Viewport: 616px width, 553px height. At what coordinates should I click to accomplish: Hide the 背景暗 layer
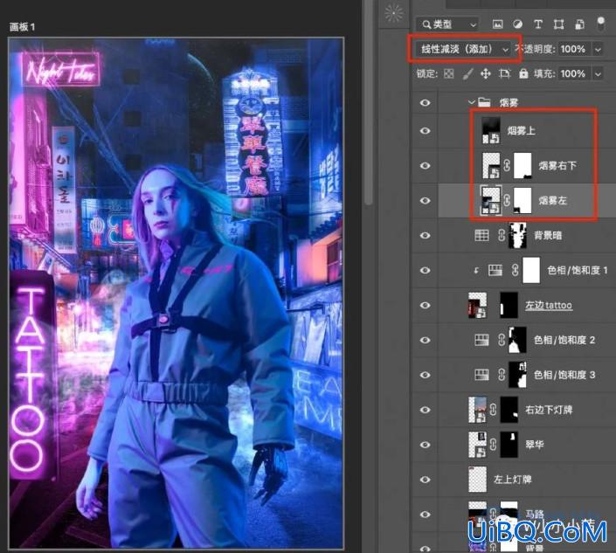click(425, 235)
